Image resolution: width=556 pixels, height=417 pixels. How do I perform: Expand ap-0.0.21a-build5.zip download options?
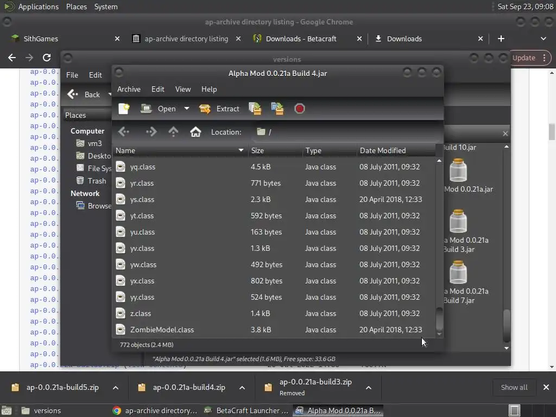pyautogui.click(x=116, y=388)
